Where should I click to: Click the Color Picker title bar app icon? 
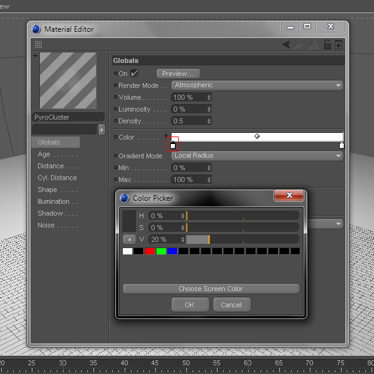(124, 198)
